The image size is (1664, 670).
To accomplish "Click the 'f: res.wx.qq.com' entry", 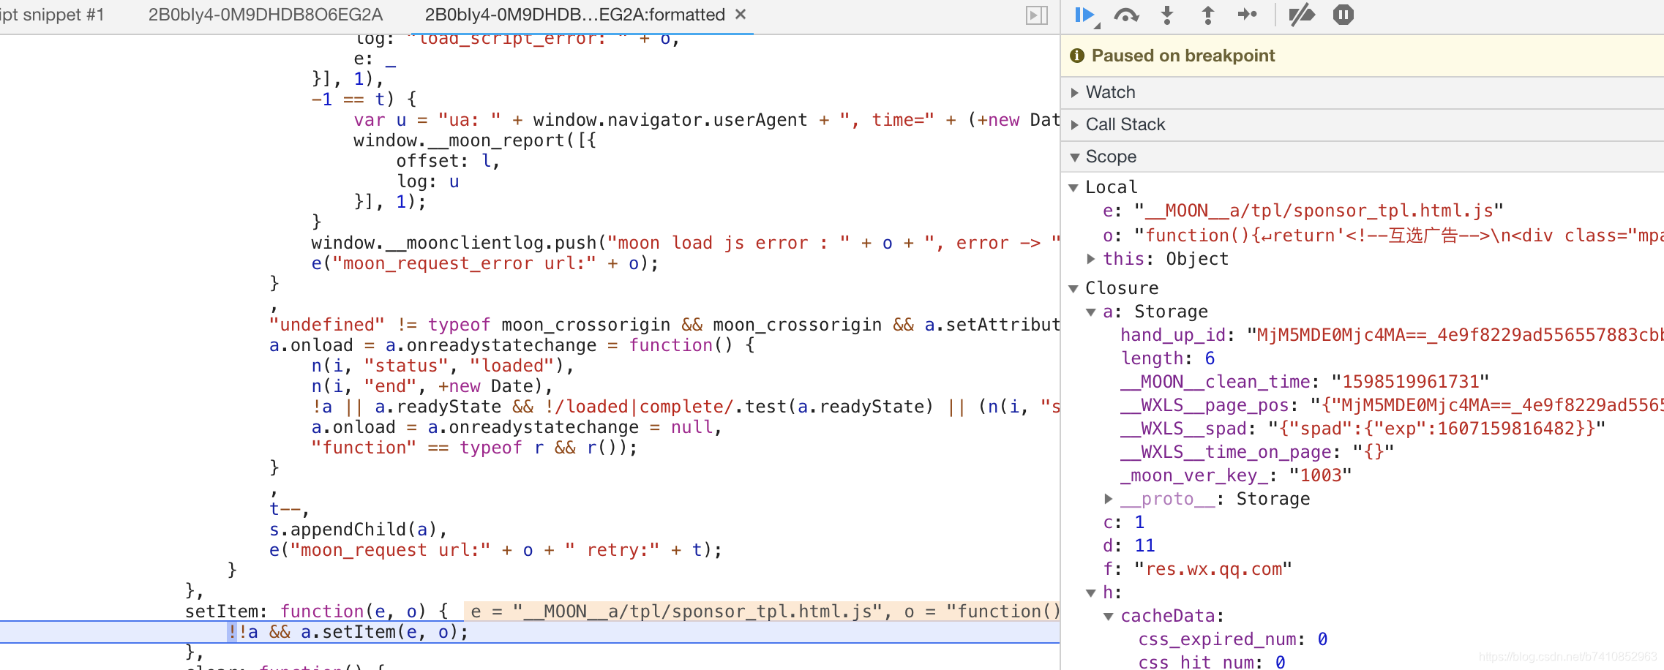I will 1198,569.
